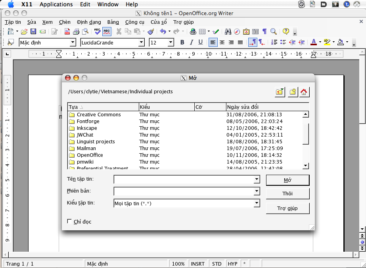Open the Tập tin menu
The width and height of the screenshot is (366, 268).
13,22
